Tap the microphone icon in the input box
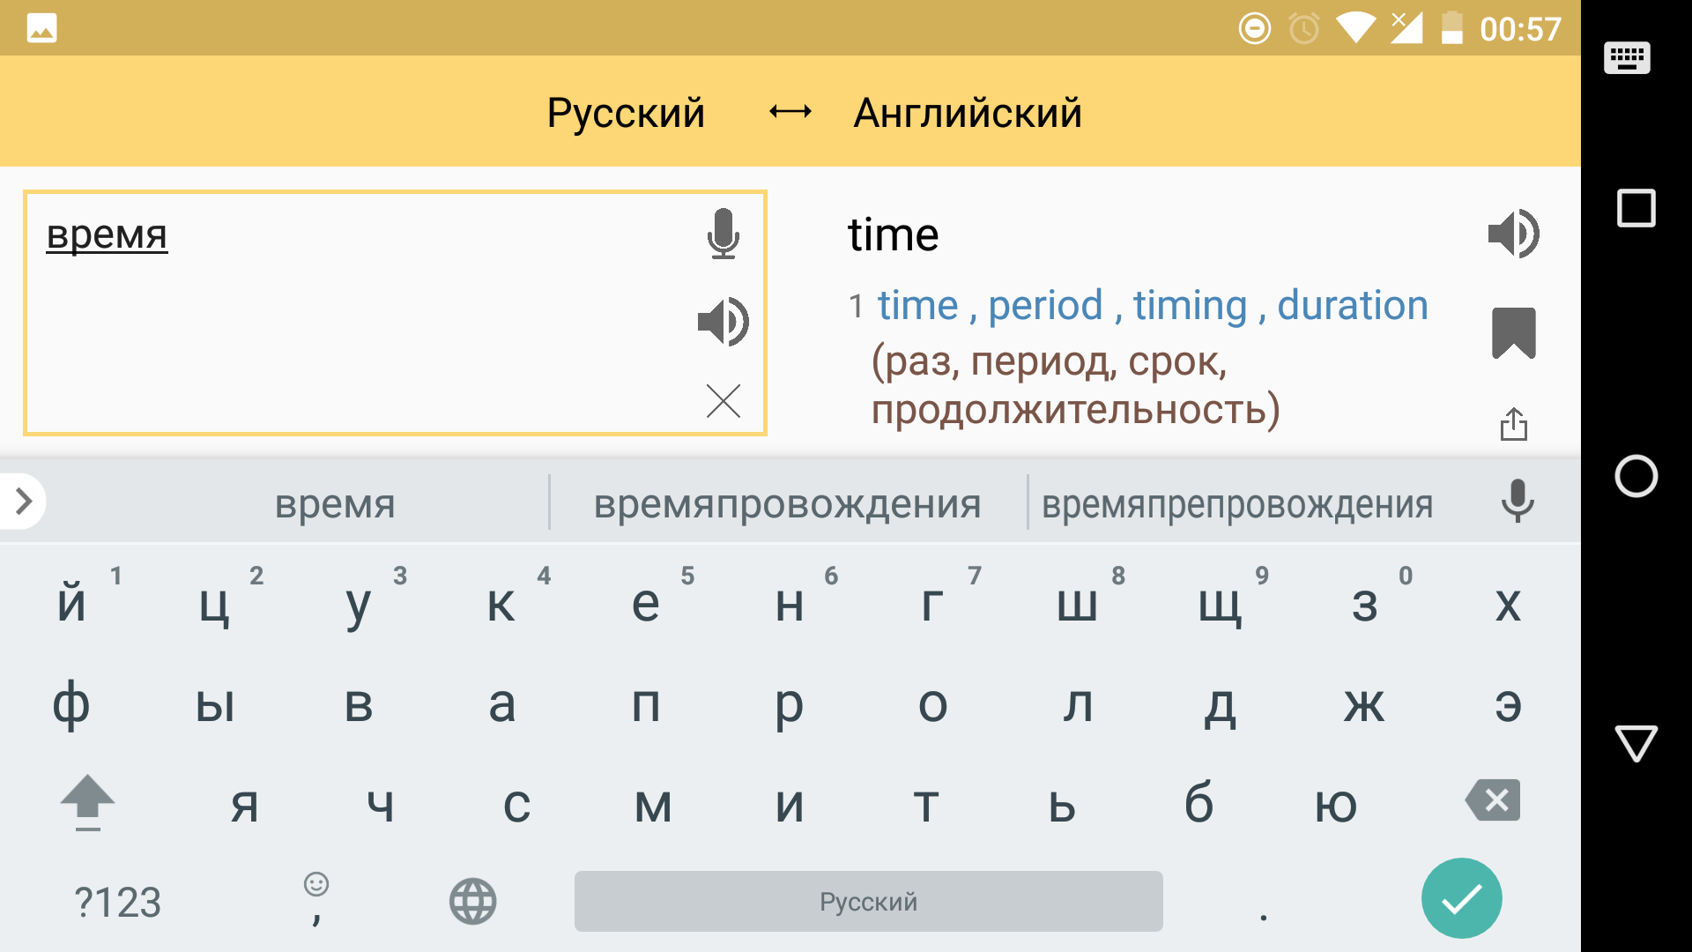The width and height of the screenshot is (1692, 952). (x=723, y=234)
